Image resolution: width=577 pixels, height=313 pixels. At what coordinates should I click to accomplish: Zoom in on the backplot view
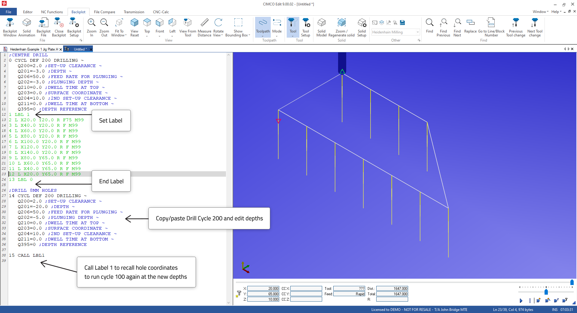91,27
